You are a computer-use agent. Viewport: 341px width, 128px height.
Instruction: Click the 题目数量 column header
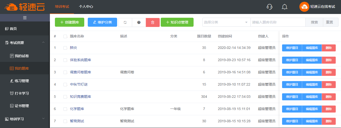point(204,36)
